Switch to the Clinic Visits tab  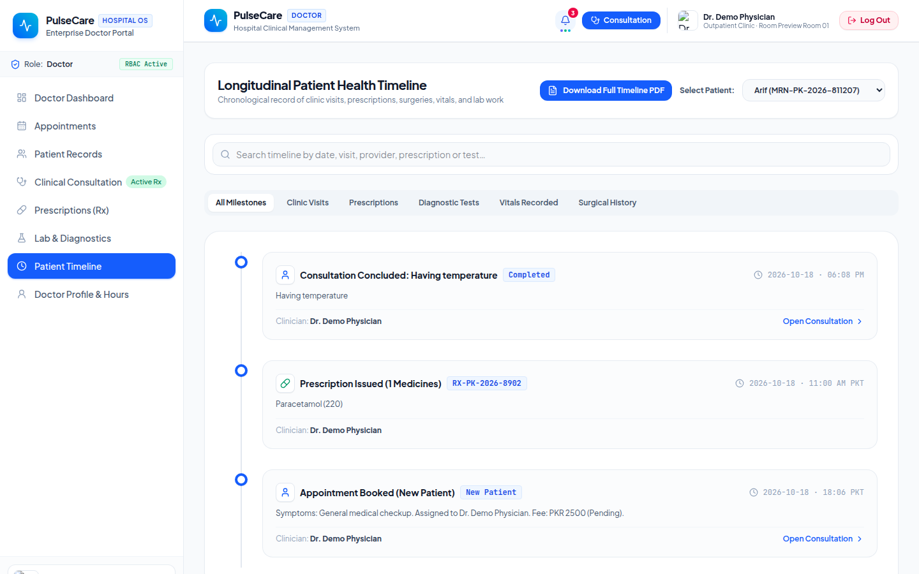pos(308,203)
